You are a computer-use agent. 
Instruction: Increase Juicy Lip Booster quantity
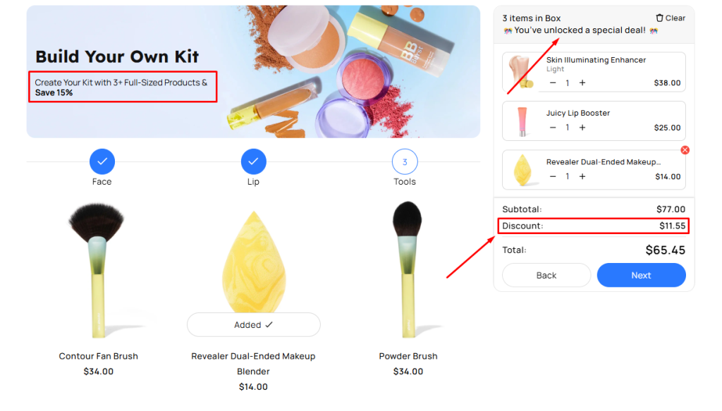coord(582,128)
